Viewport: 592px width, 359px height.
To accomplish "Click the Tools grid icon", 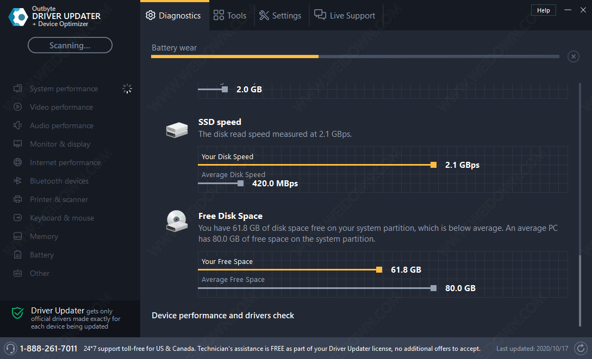I will coord(219,15).
